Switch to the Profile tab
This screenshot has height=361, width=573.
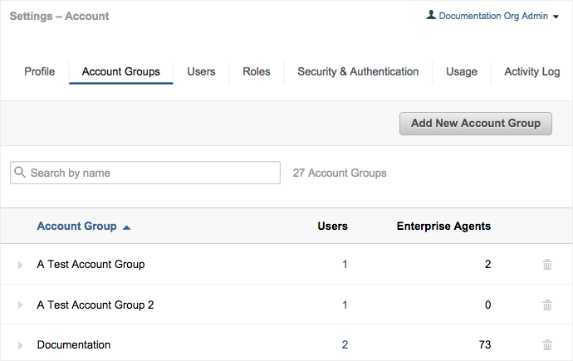[x=39, y=71]
